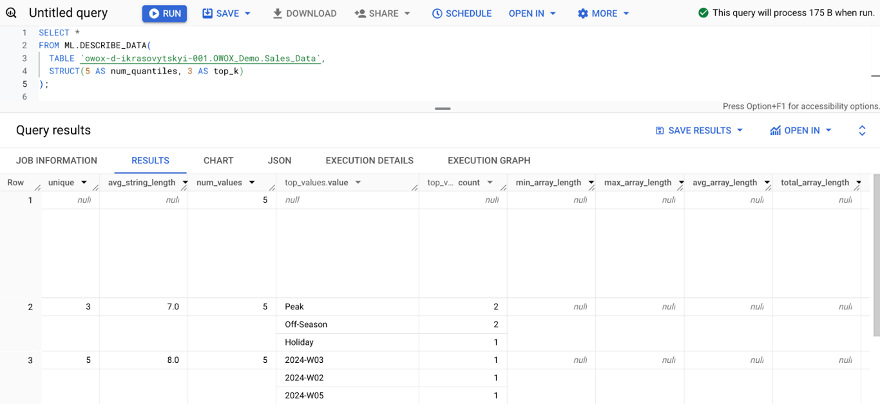This screenshot has width=880, height=404.
Task: Open top_values count column menu arrow
Action: point(490,183)
